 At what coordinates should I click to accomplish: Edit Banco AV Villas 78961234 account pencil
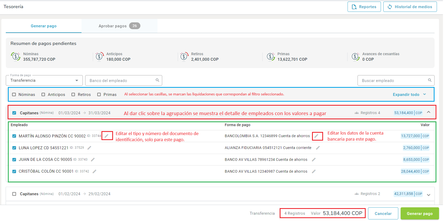pyautogui.click(x=314, y=160)
